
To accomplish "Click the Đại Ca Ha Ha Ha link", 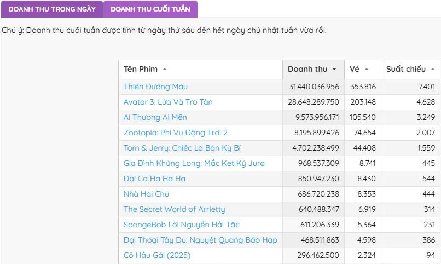I will tap(154, 179).
